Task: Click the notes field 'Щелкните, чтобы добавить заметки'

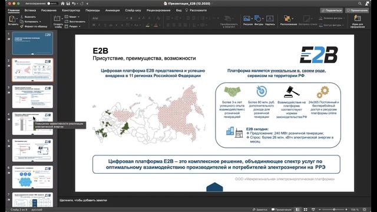Action: click(84, 200)
